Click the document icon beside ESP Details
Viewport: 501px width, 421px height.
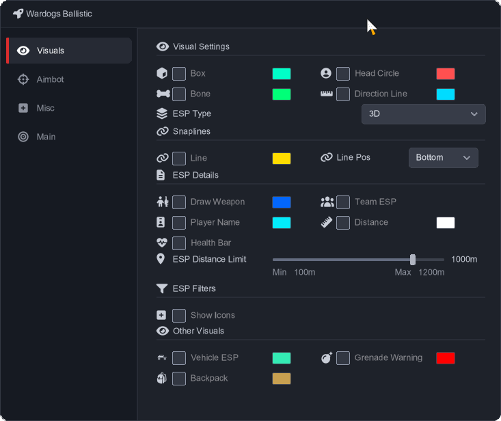click(161, 175)
